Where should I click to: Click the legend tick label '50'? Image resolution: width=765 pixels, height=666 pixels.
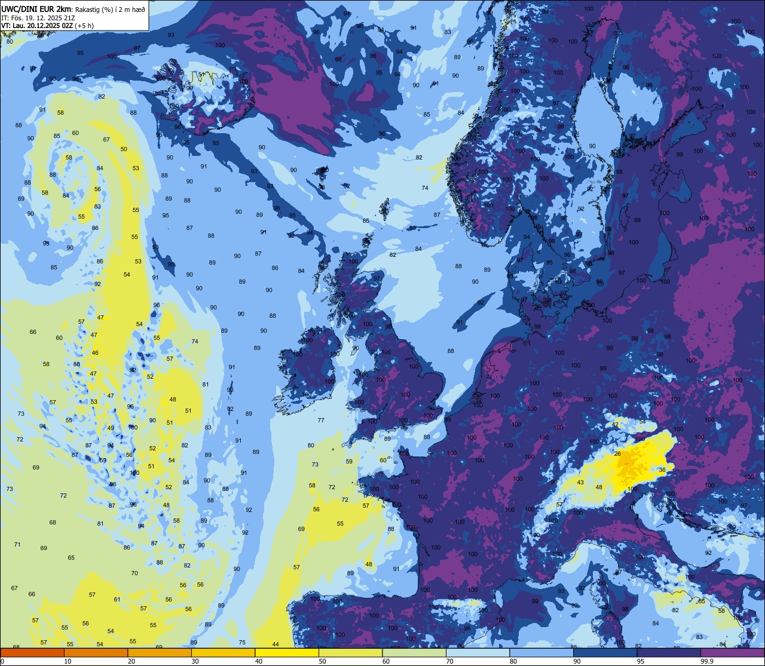(322, 661)
